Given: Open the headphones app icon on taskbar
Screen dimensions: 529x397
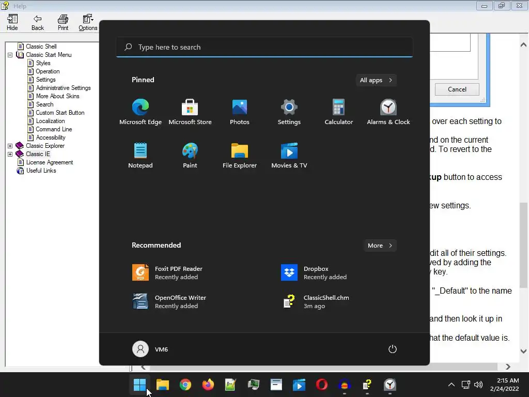Looking at the screenshot, I should tap(344, 385).
